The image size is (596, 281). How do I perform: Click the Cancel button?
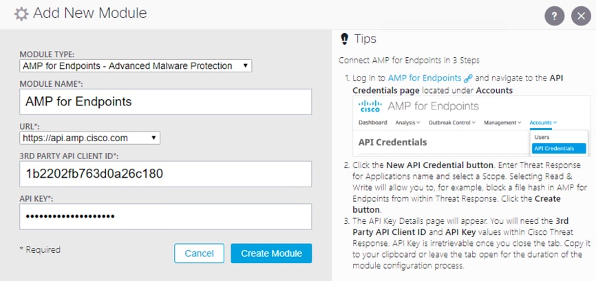click(199, 253)
